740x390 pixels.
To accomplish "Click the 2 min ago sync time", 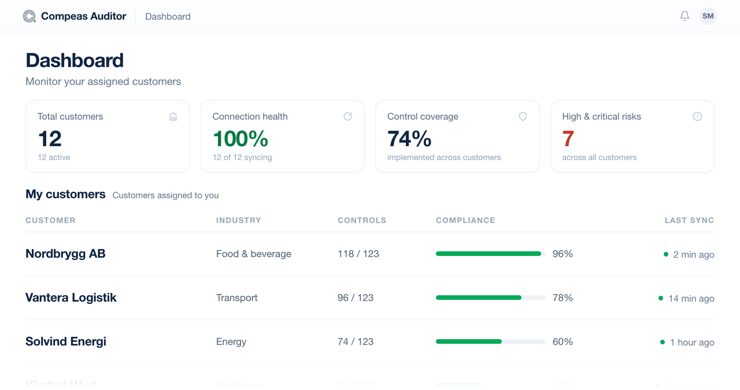I will (x=694, y=254).
